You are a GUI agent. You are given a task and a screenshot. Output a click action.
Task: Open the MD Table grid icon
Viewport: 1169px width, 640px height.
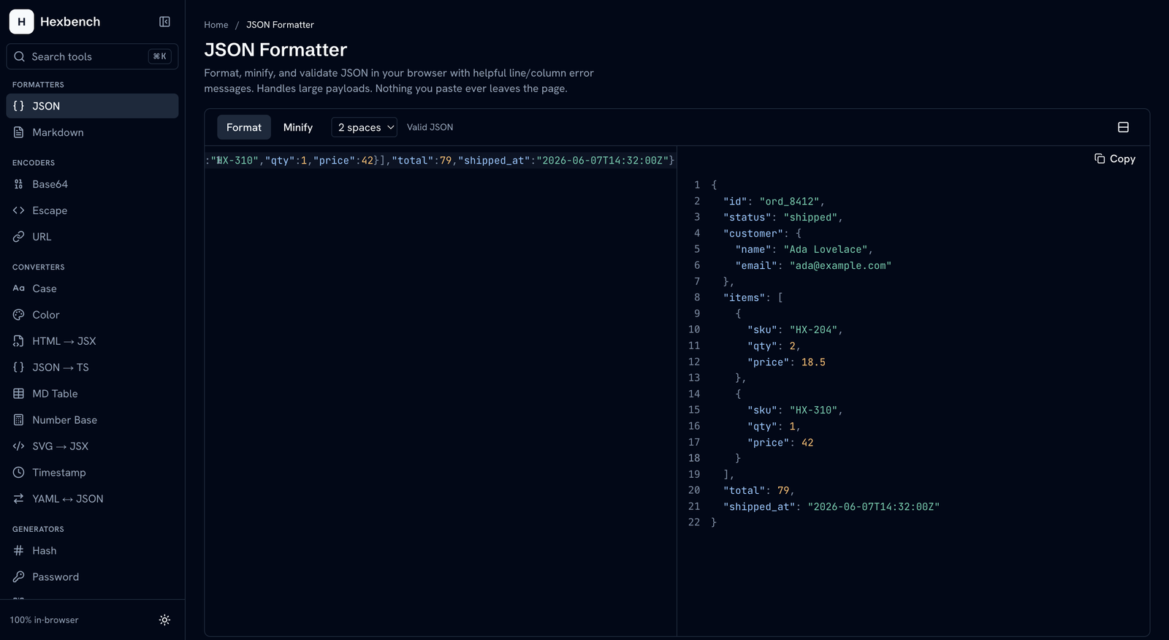(x=18, y=394)
